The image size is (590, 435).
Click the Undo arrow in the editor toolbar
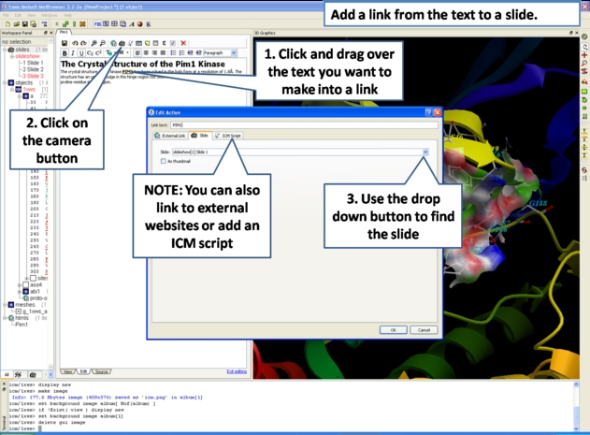(x=77, y=43)
